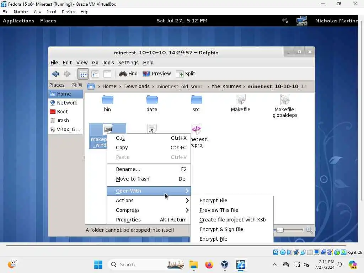Expand the Compress submenu
Screen dimensions: 364x273
[x=149, y=210]
